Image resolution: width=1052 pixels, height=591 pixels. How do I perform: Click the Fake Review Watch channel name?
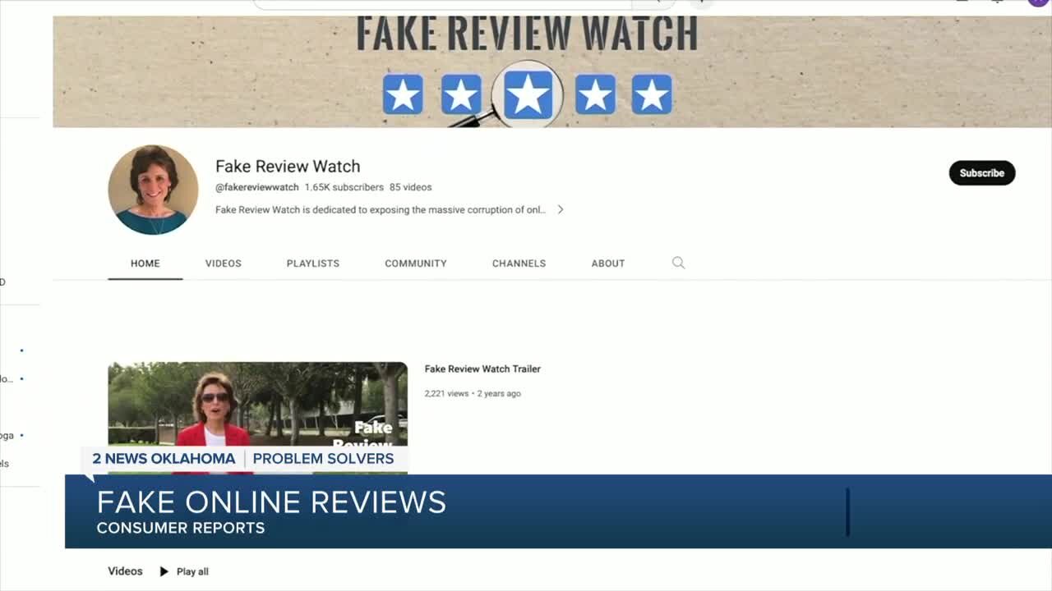(288, 166)
